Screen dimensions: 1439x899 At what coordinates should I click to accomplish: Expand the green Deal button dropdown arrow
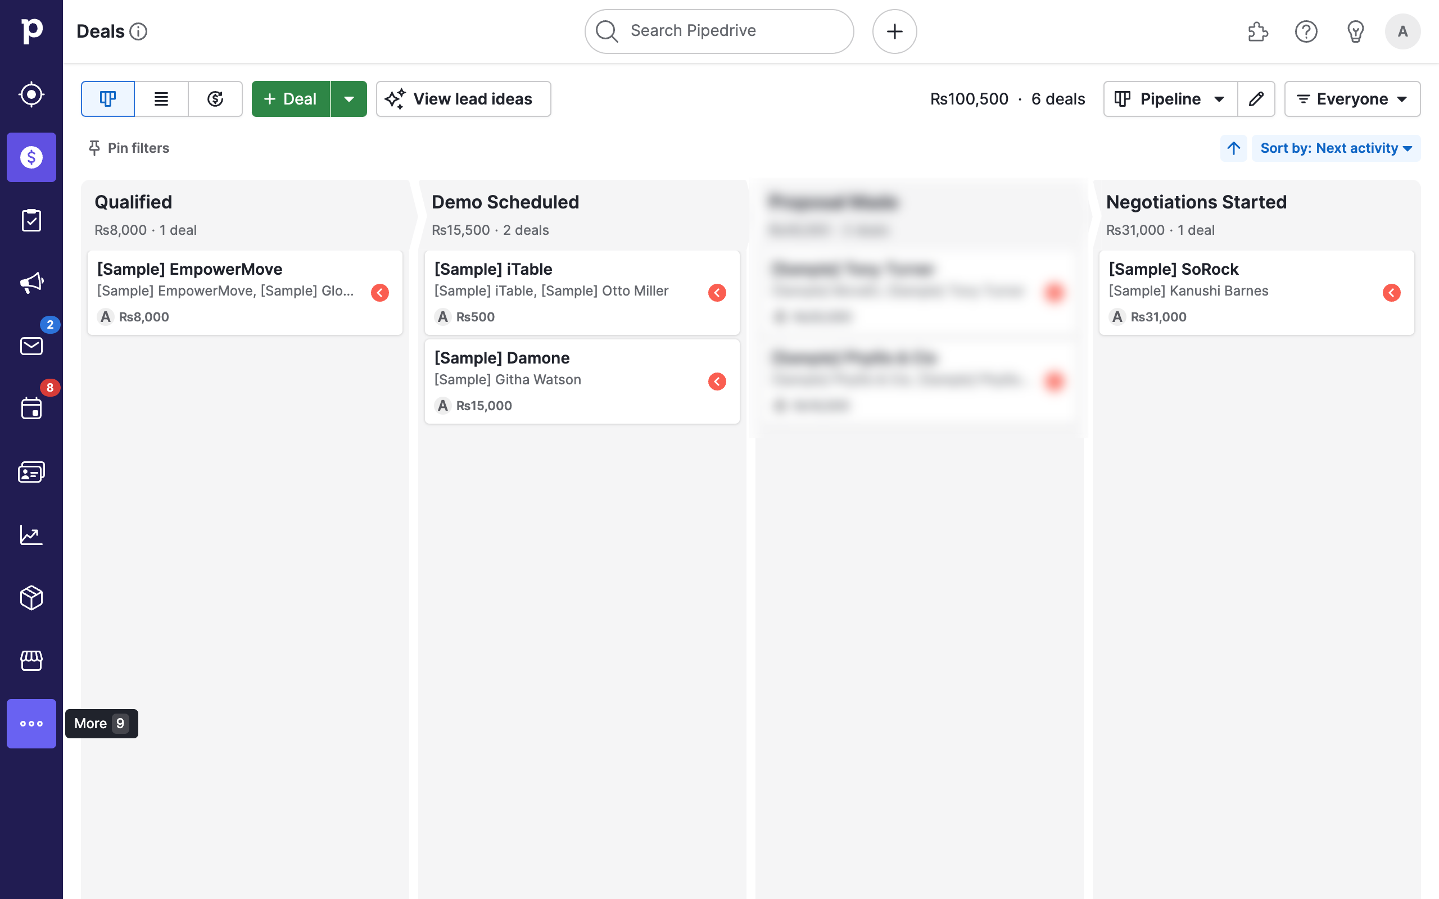[349, 99]
